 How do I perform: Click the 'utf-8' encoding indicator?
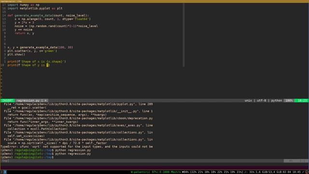click(x=261, y=101)
